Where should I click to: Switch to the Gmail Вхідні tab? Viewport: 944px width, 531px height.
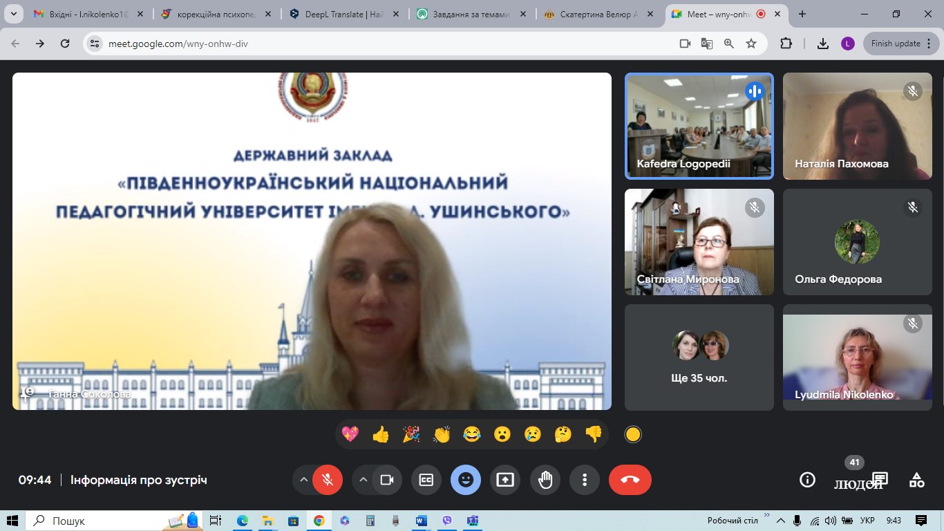coord(82,14)
